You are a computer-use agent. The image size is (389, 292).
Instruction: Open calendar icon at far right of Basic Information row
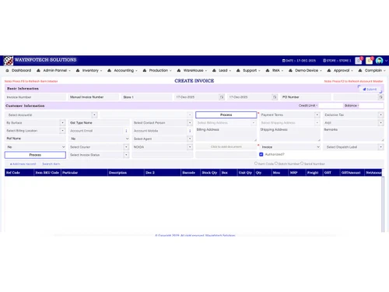pos(380,97)
